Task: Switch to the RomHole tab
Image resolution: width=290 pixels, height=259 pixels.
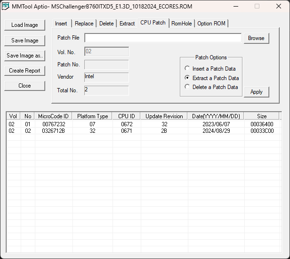Action: [x=181, y=24]
